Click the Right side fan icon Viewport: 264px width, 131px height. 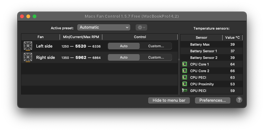(x=28, y=57)
